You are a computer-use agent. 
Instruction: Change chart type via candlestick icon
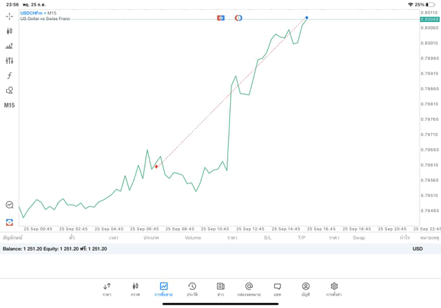pos(10,31)
